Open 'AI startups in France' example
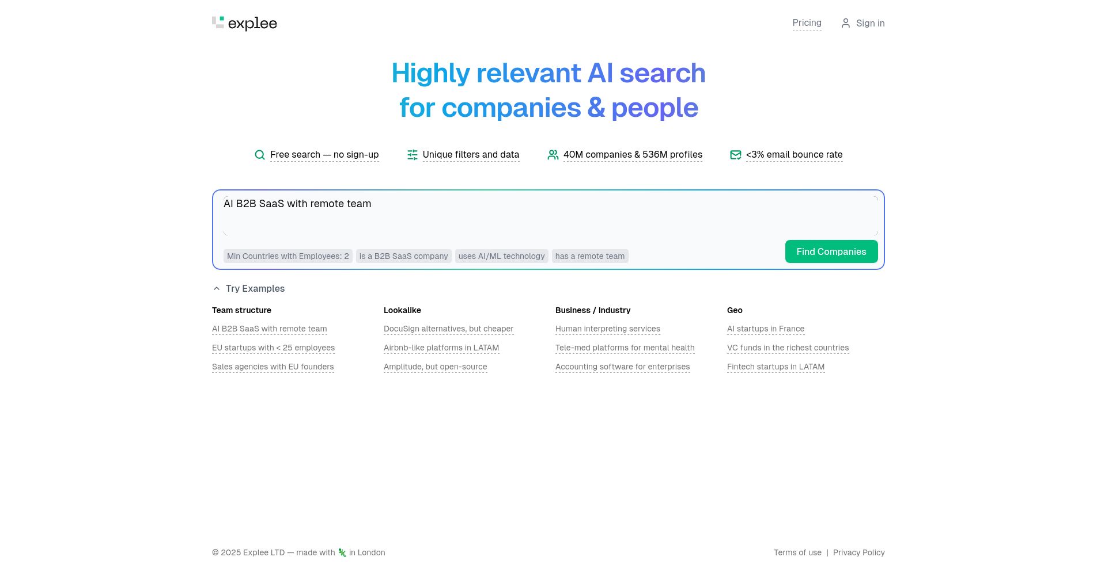The height and width of the screenshot is (572, 1097). [x=765, y=328]
